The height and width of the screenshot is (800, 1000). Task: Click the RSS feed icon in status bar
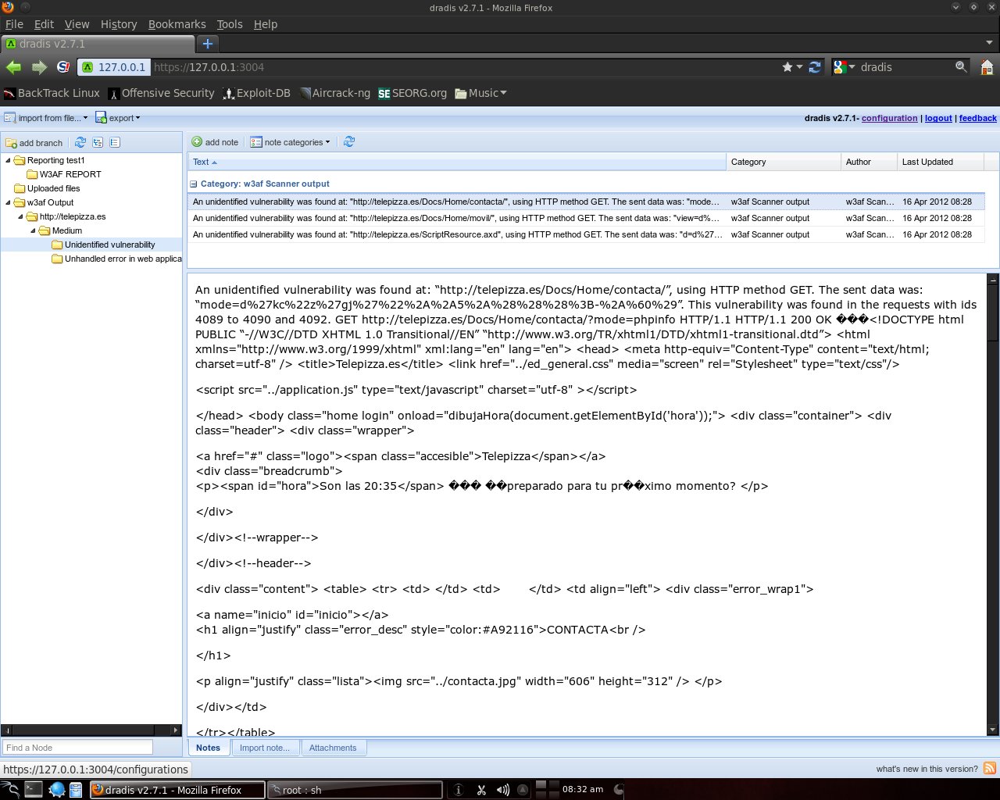tap(989, 769)
